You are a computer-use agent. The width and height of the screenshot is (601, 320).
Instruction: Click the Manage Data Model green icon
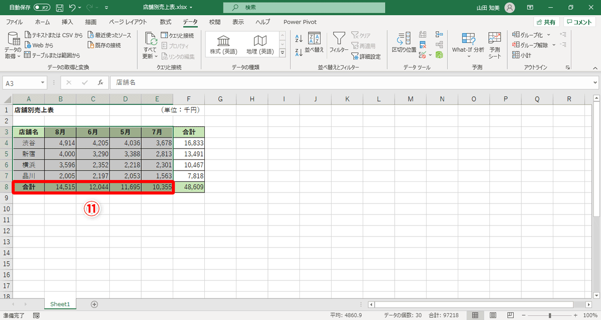pyautogui.click(x=439, y=54)
